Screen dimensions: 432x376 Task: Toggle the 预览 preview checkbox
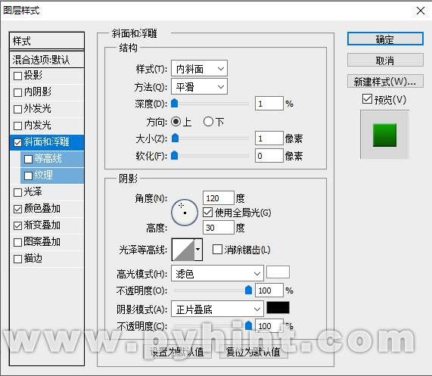pyautogui.click(x=367, y=99)
